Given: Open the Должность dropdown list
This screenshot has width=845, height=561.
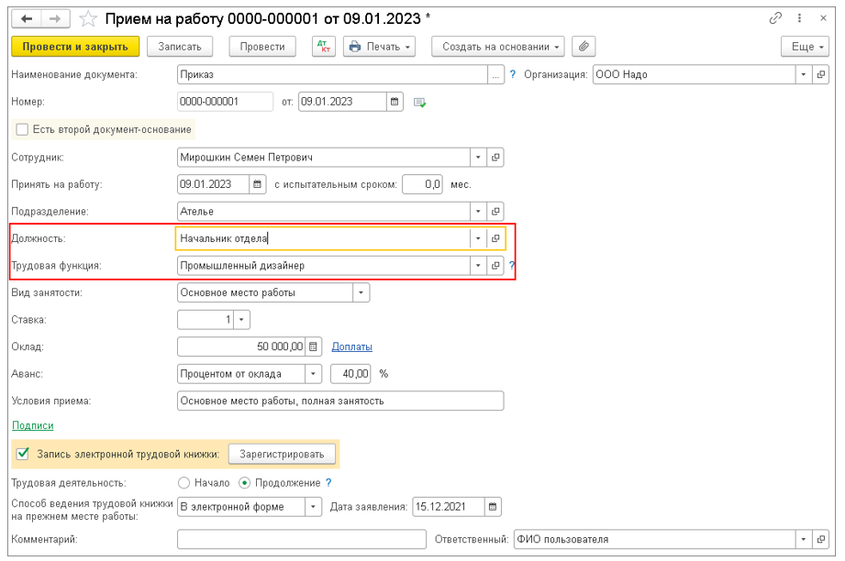Looking at the screenshot, I should pos(477,238).
